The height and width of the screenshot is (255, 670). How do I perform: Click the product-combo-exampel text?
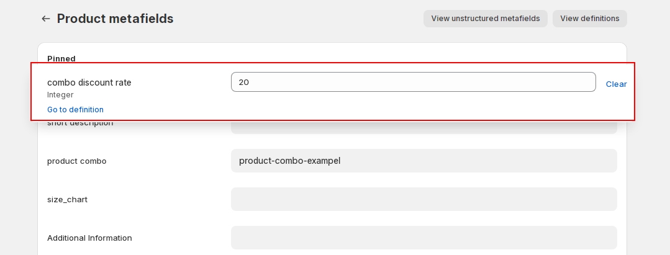[x=289, y=161]
